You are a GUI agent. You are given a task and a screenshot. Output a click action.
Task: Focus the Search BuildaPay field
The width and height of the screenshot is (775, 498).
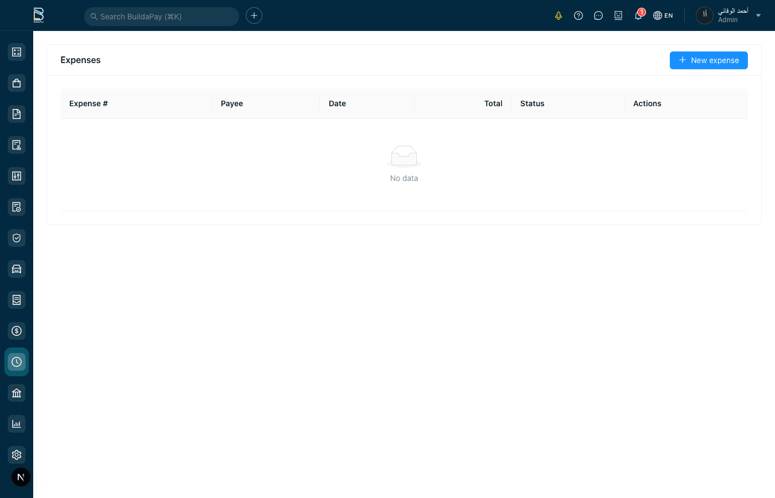[162, 17]
